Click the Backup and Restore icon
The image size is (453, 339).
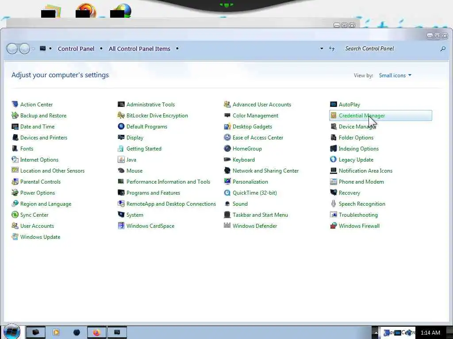(x=15, y=115)
